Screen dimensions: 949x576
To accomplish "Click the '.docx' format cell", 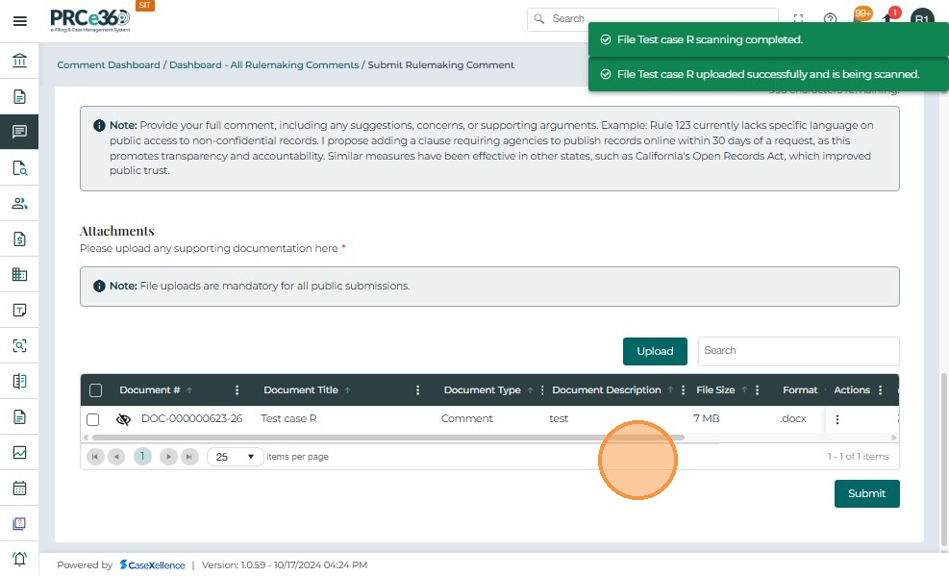I will 793,418.
